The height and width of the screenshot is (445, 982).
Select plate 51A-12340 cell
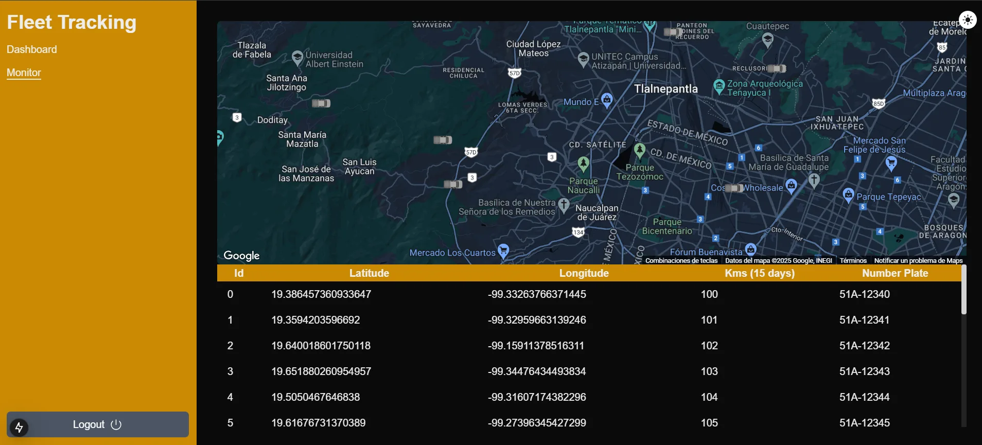click(865, 294)
